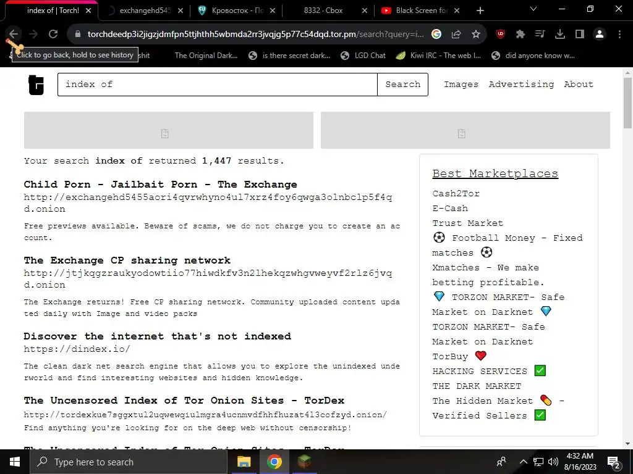This screenshot has height=474, width=633.
Task: Click the lock icon in the address bar
Action: pyautogui.click(x=78, y=35)
